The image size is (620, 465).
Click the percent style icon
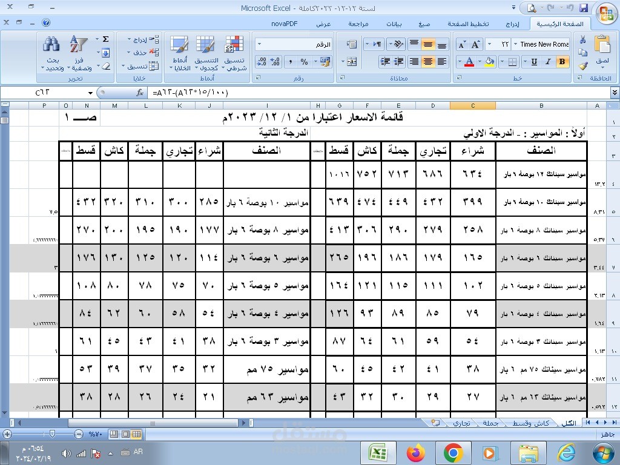pos(304,62)
